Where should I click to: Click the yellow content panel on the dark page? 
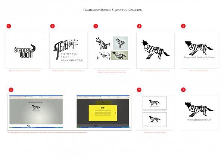[103, 113]
